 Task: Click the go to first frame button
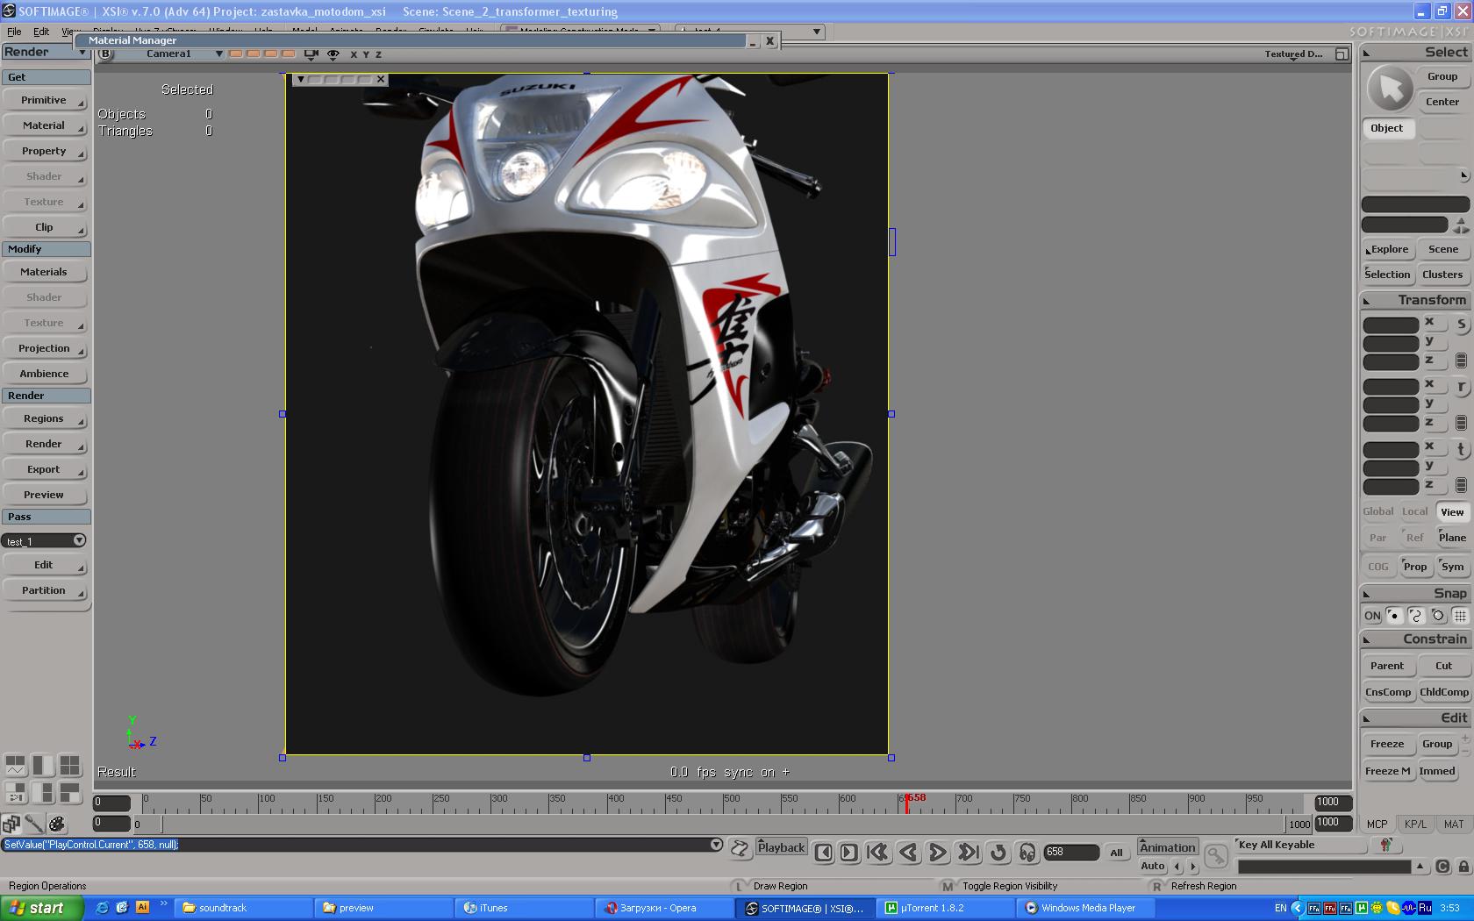click(x=877, y=852)
